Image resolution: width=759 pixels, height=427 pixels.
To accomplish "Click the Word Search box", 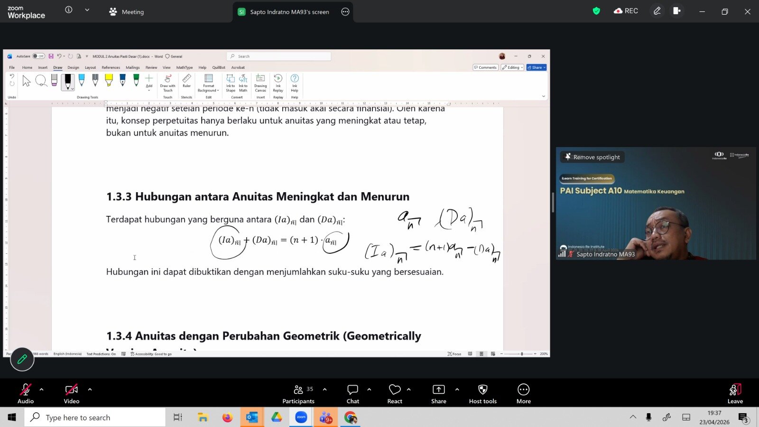I will coord(279,56).
